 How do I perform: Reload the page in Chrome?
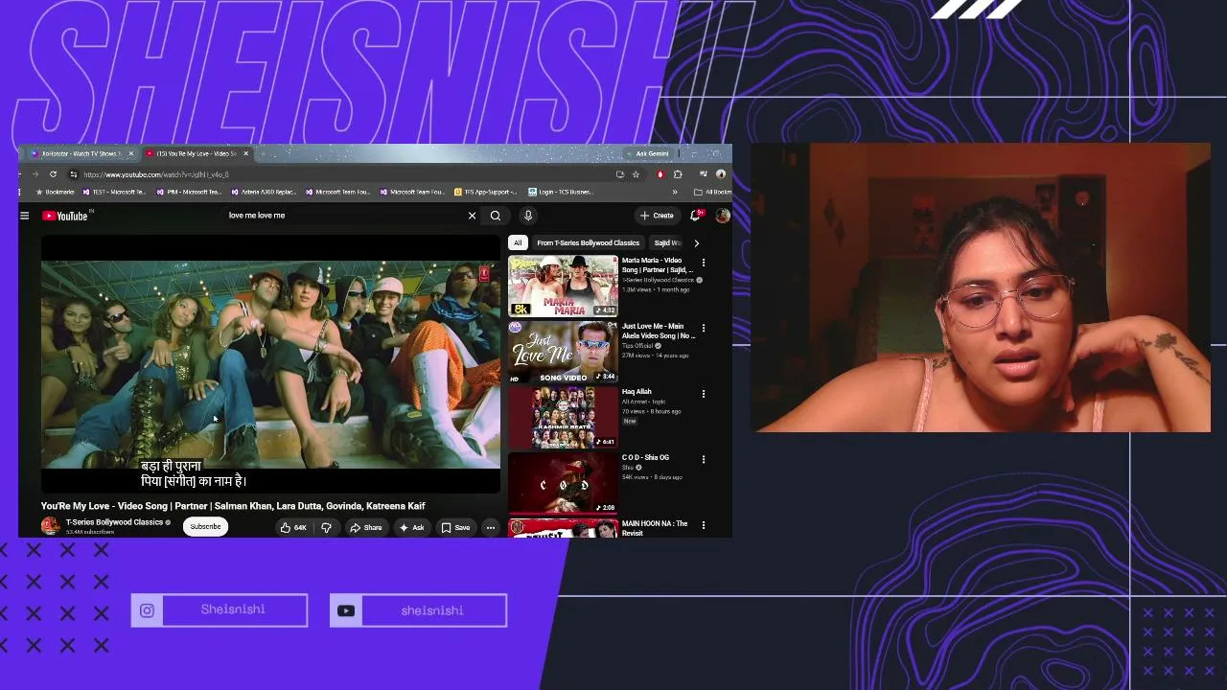click(53, 174)
